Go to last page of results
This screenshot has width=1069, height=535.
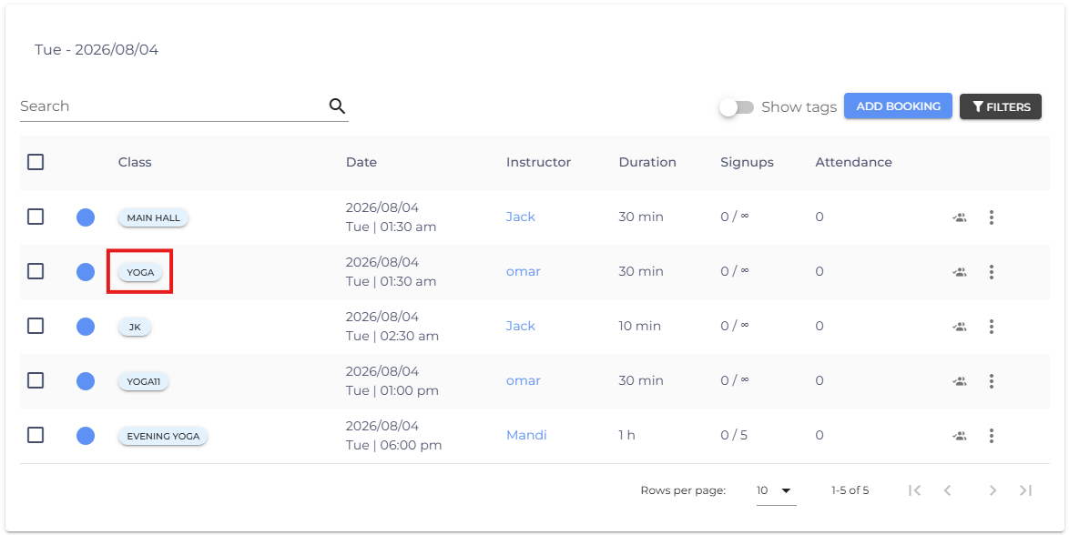click(1025, 490)
